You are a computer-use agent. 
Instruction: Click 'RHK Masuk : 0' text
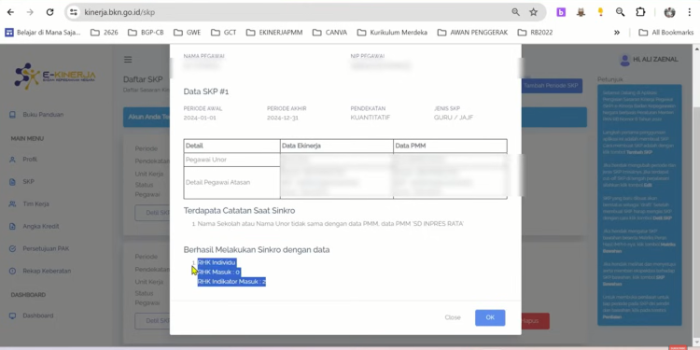pyautogui.click(x=218, y=272)
